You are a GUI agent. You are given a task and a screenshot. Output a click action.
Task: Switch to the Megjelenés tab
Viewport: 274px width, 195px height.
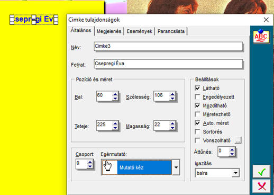[x=109, y=31]
